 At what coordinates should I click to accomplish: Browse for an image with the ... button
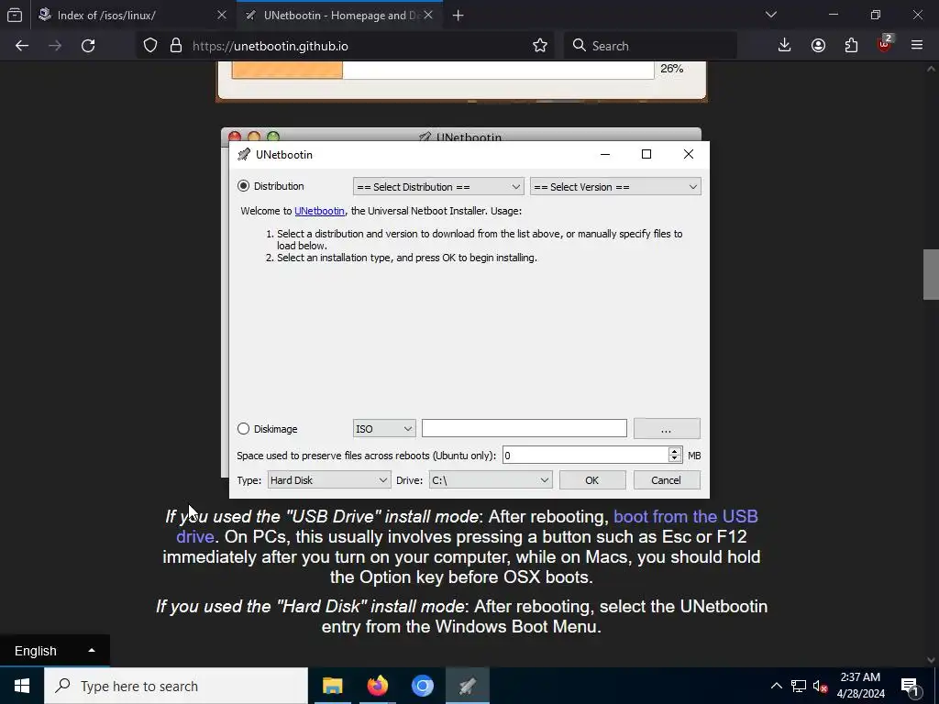[667, 429]
